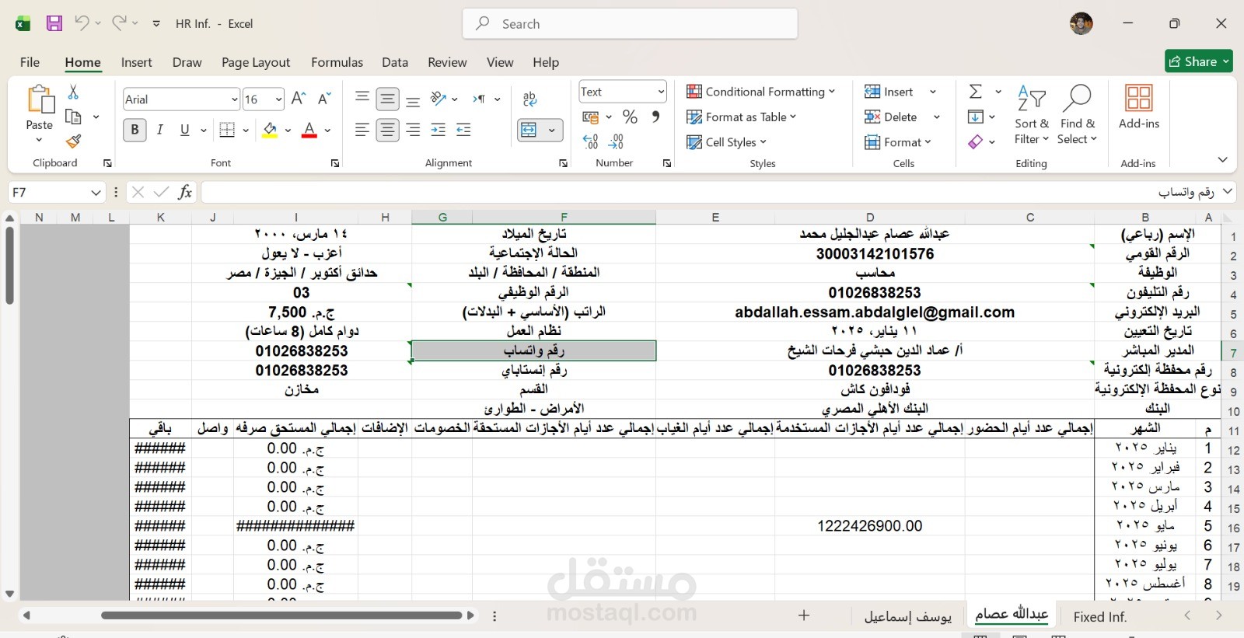Screen dimensions: 1244x638
Task: Decrease font size with small A
Action: pyautogui.click(x=325, y=99)
